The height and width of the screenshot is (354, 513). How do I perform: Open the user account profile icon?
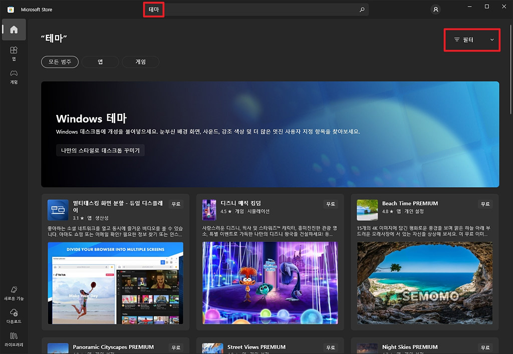click(436, 10)
